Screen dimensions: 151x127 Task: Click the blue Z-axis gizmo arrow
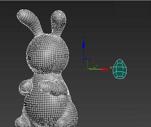[x=84, y=44]
